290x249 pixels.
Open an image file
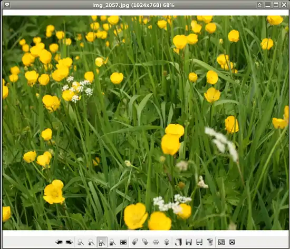(x=178, y=242)
